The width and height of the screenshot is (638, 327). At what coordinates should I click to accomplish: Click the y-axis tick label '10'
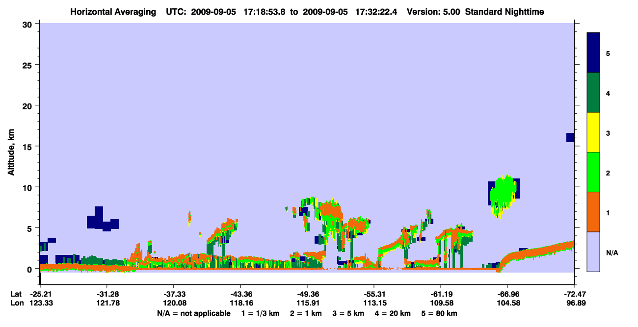click(x=27, y=187)
